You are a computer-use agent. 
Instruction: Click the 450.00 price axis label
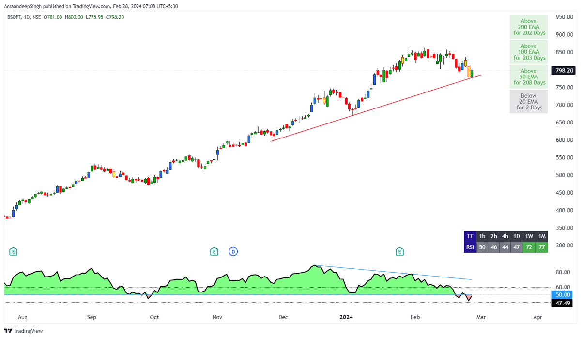tap(565, 193)
